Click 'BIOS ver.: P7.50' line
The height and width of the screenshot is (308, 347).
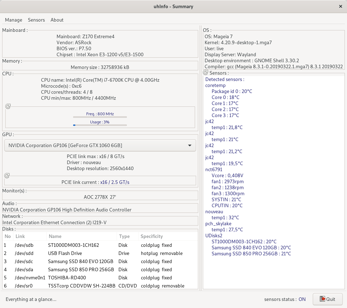[x=74, y=48]
